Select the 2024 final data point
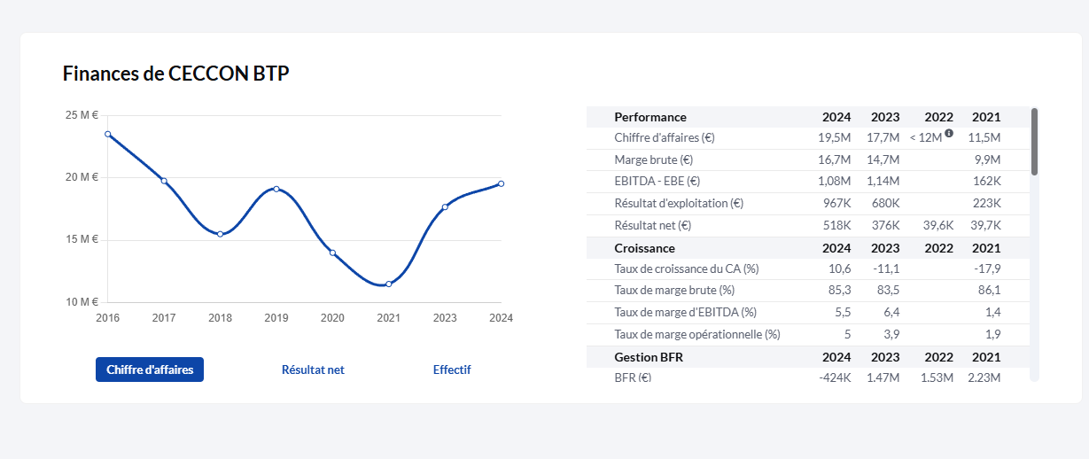Screen dimensions: 1089x459 (x=501, y=183)
